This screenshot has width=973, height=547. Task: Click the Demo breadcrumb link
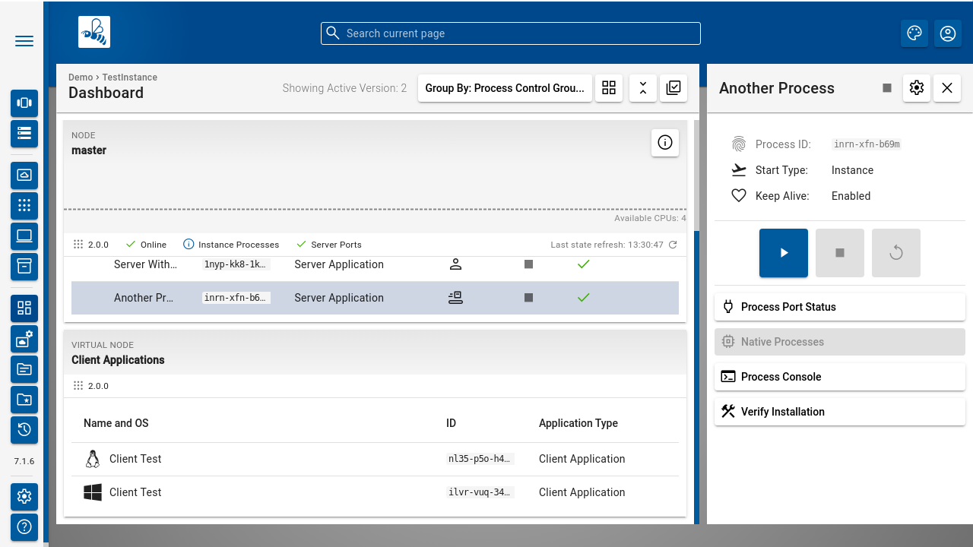[81, 77]
